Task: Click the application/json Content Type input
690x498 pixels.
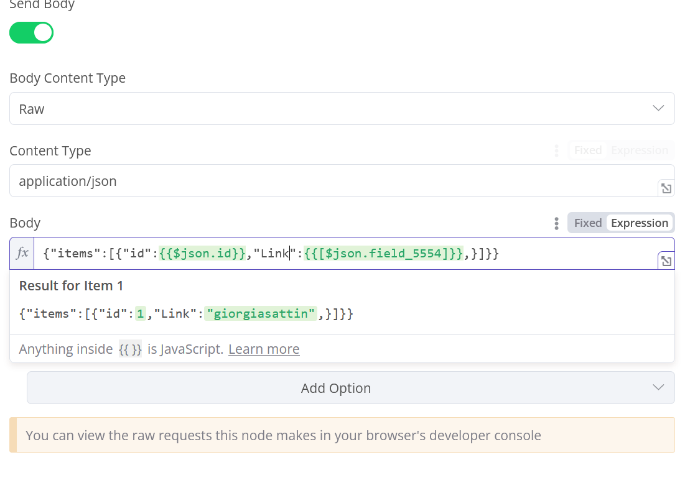Action: click(x=333, y=181)
